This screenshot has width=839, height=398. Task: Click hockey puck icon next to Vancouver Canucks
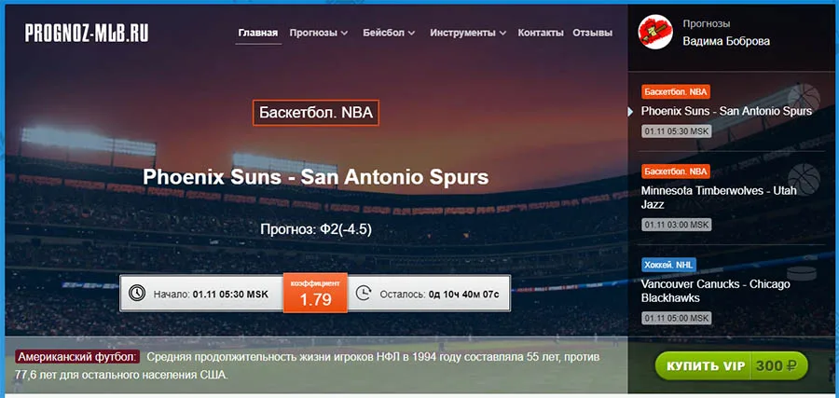[x=801, y=272]
